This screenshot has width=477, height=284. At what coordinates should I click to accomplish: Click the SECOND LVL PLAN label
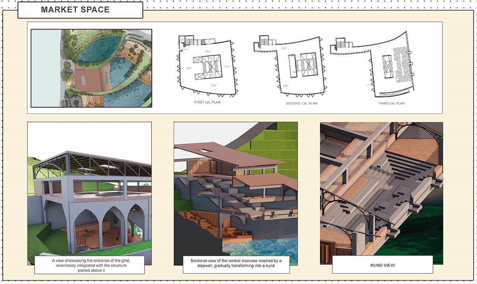tap(302, 103)
